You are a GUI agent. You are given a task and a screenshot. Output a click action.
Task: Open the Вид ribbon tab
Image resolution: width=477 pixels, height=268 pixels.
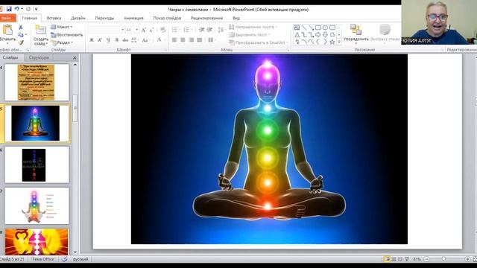click(x=236, y=18)
